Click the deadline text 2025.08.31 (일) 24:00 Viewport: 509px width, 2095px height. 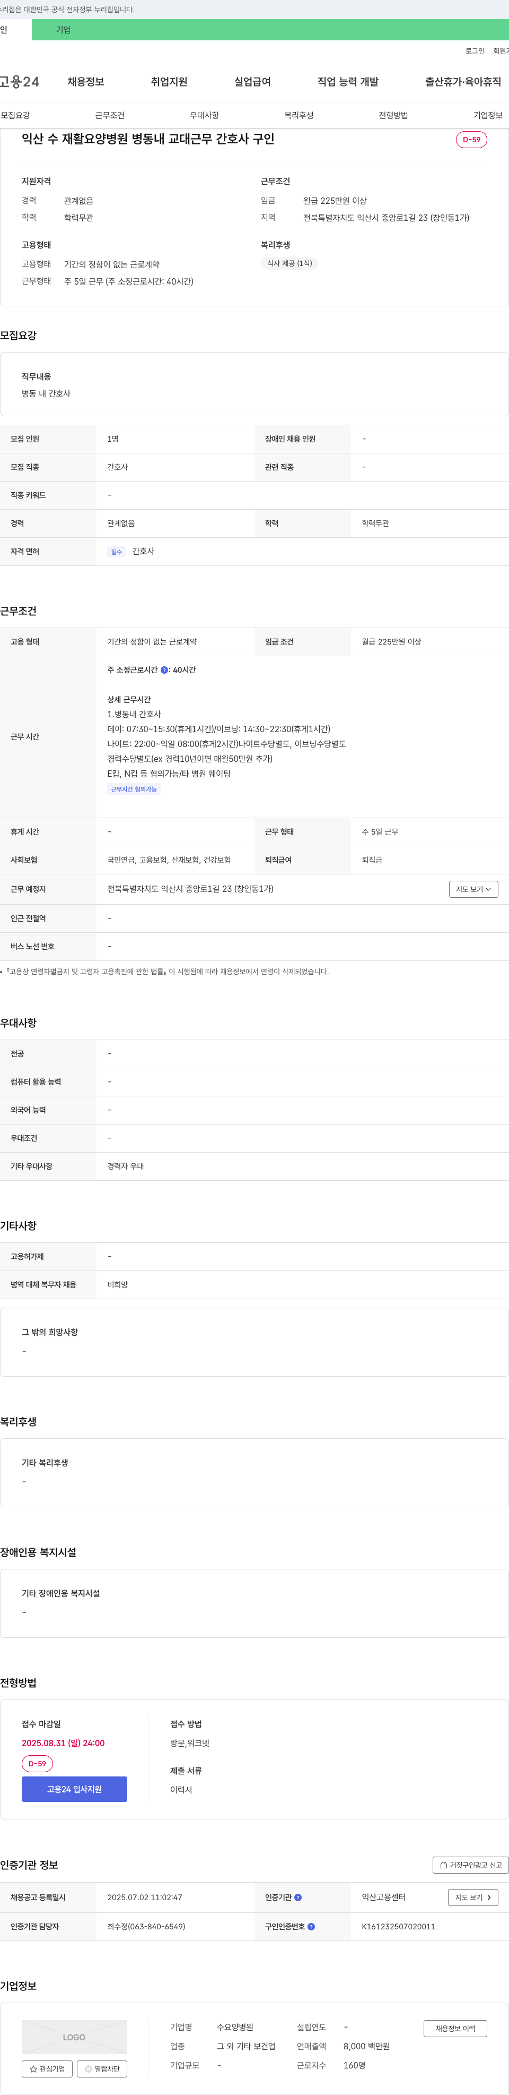[x=63, y=1744]
